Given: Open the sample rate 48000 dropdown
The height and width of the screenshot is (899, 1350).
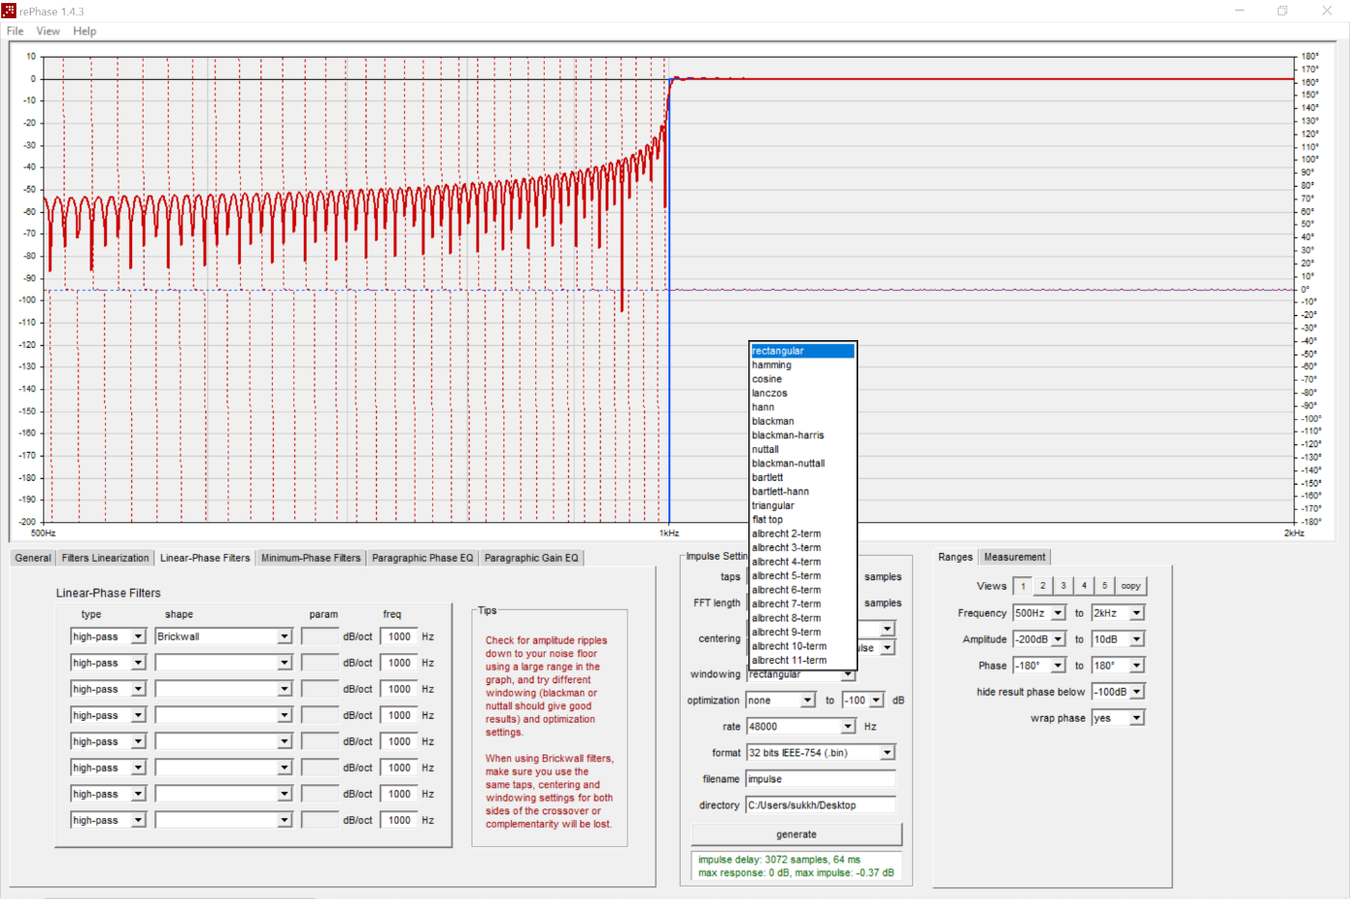Looking at the screenshot, I should point(848,727).
